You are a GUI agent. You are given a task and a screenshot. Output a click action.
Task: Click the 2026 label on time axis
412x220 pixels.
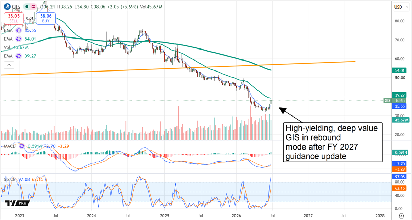[x=236, y=216]
